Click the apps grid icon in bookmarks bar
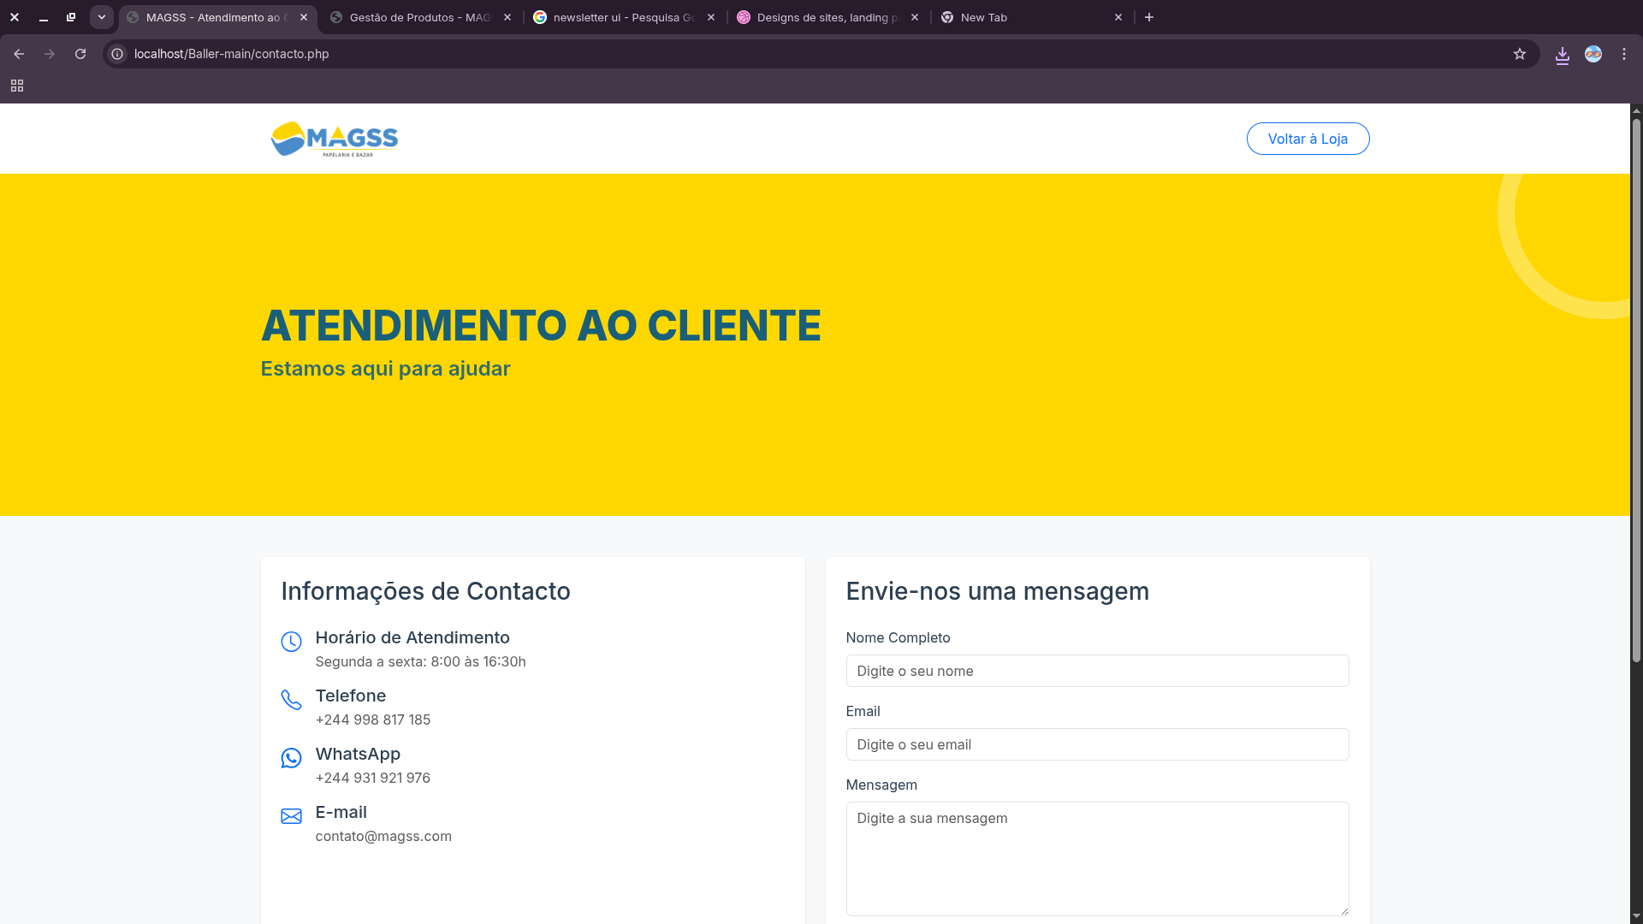 point(17,86)
